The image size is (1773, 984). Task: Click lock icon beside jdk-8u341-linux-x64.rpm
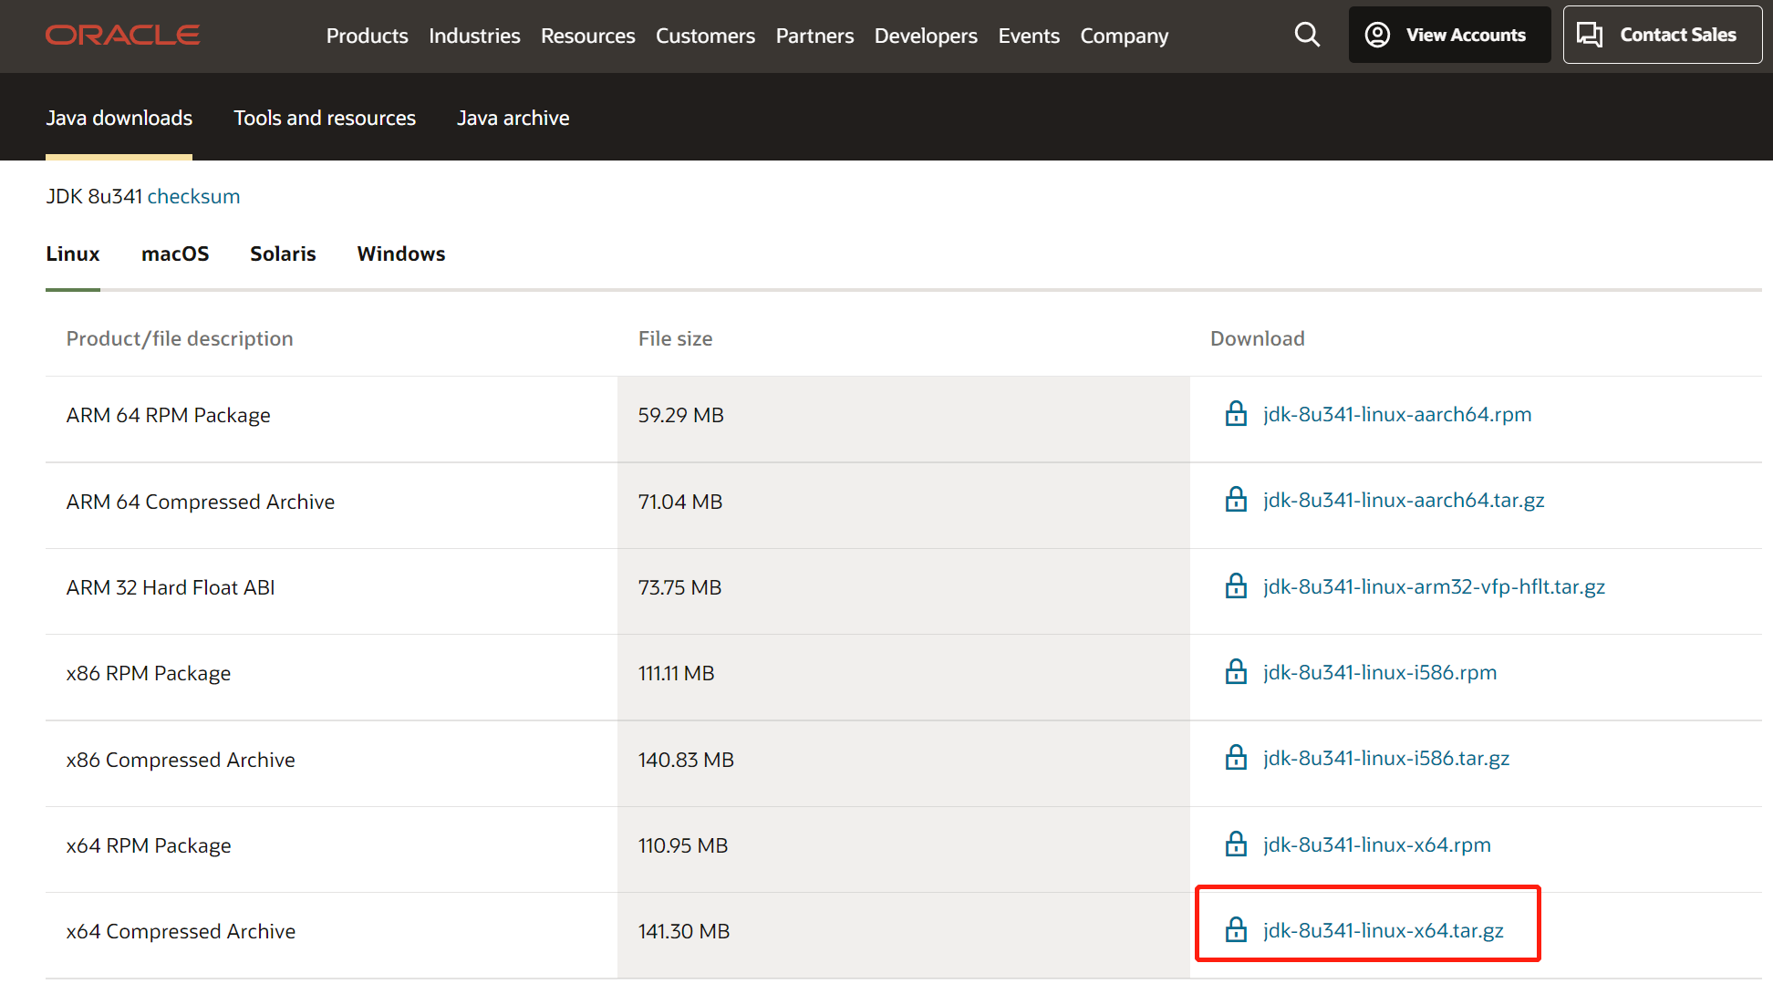click(x=1236, y=844)
